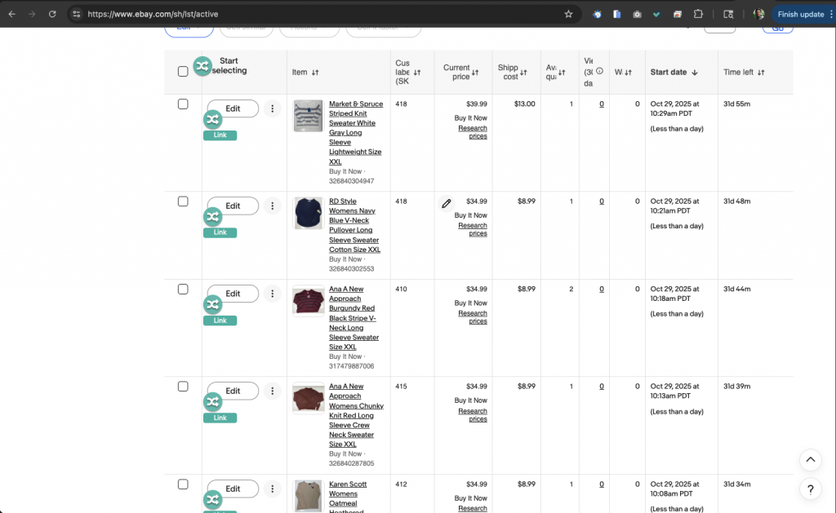
Task: Open the help question mark button
Action: (809, 490)
